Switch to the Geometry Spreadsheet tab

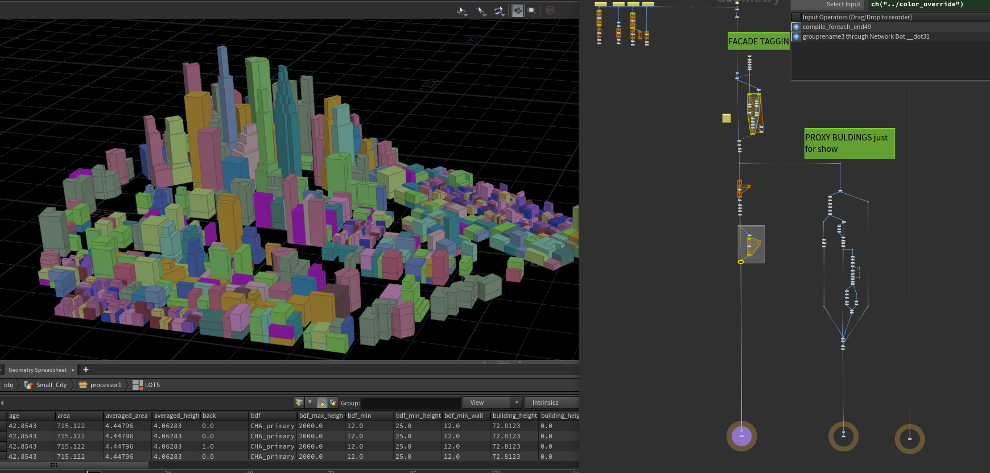click(x=38, y=370)
